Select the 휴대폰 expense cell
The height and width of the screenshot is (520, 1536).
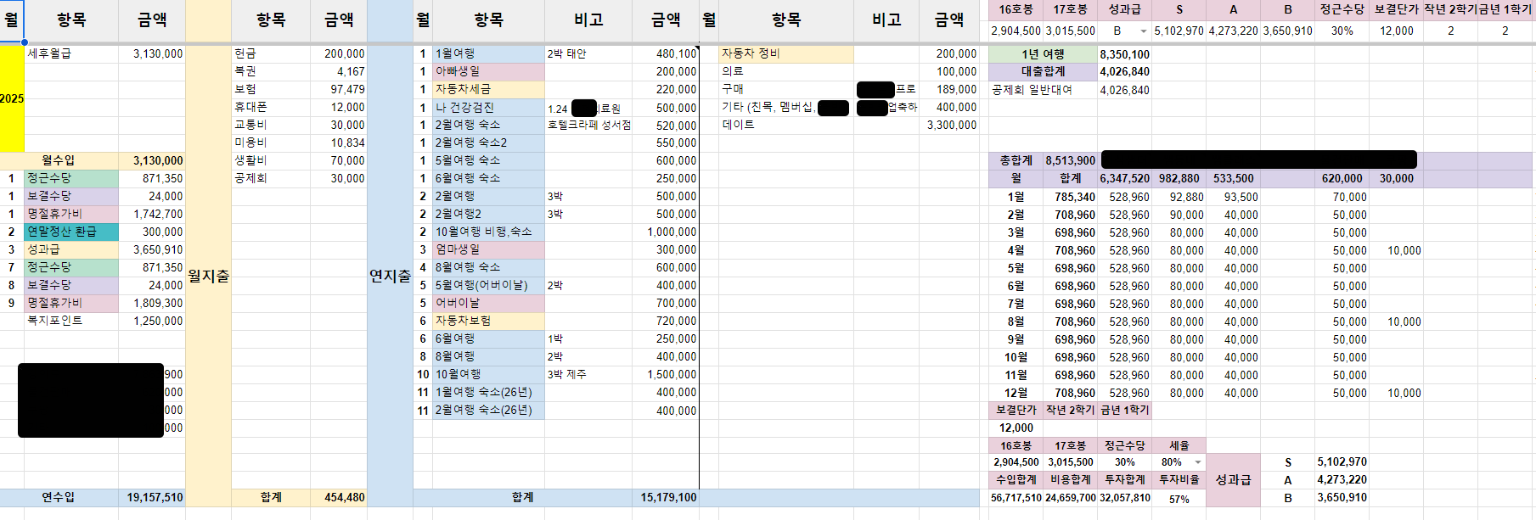click(x=270, y=107)
